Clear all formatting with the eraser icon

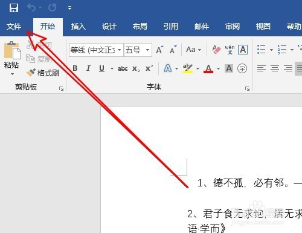click(x=216, y=50)
